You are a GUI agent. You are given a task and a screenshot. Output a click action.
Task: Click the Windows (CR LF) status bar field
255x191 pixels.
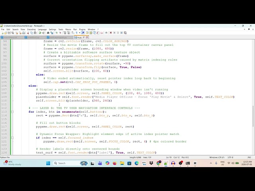tap(217, 158)
